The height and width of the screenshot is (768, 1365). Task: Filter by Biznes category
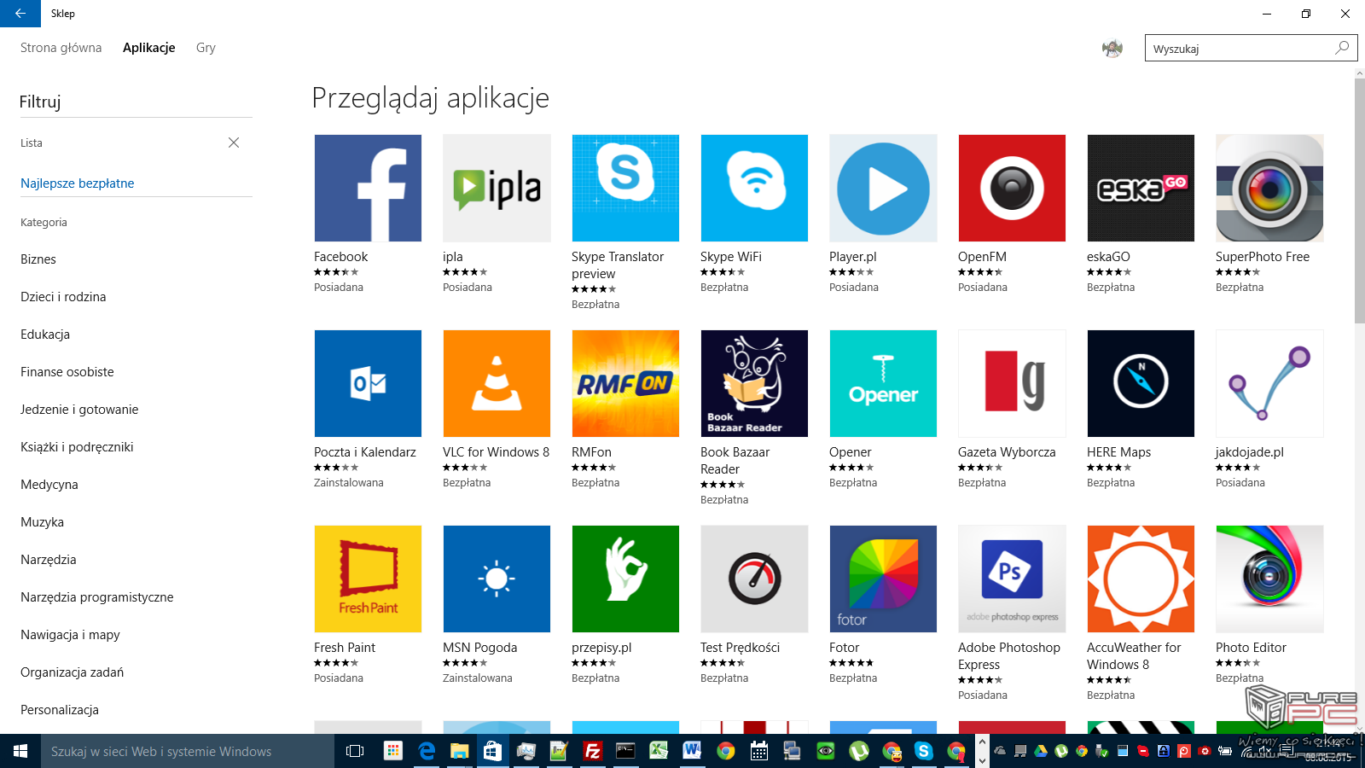pos(38,259)
